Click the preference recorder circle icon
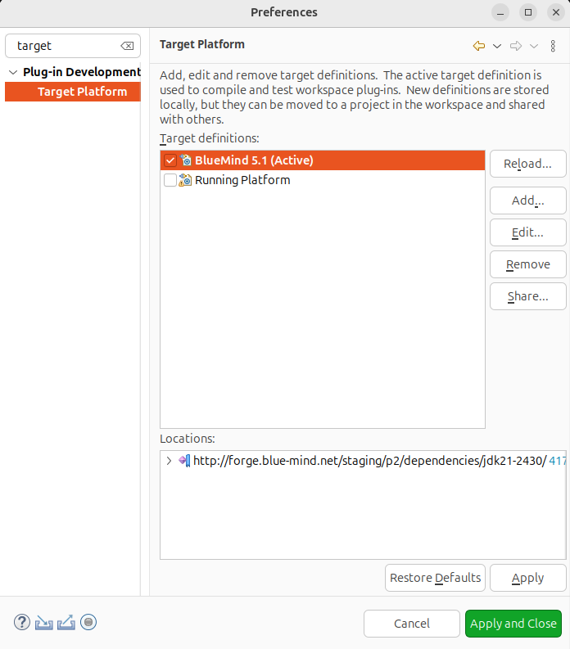This screenshot has height=649, width=570. tap(88, 623)
